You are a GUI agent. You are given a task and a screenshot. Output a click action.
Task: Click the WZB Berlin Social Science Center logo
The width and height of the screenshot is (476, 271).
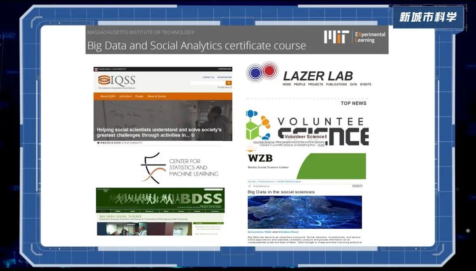268,162
